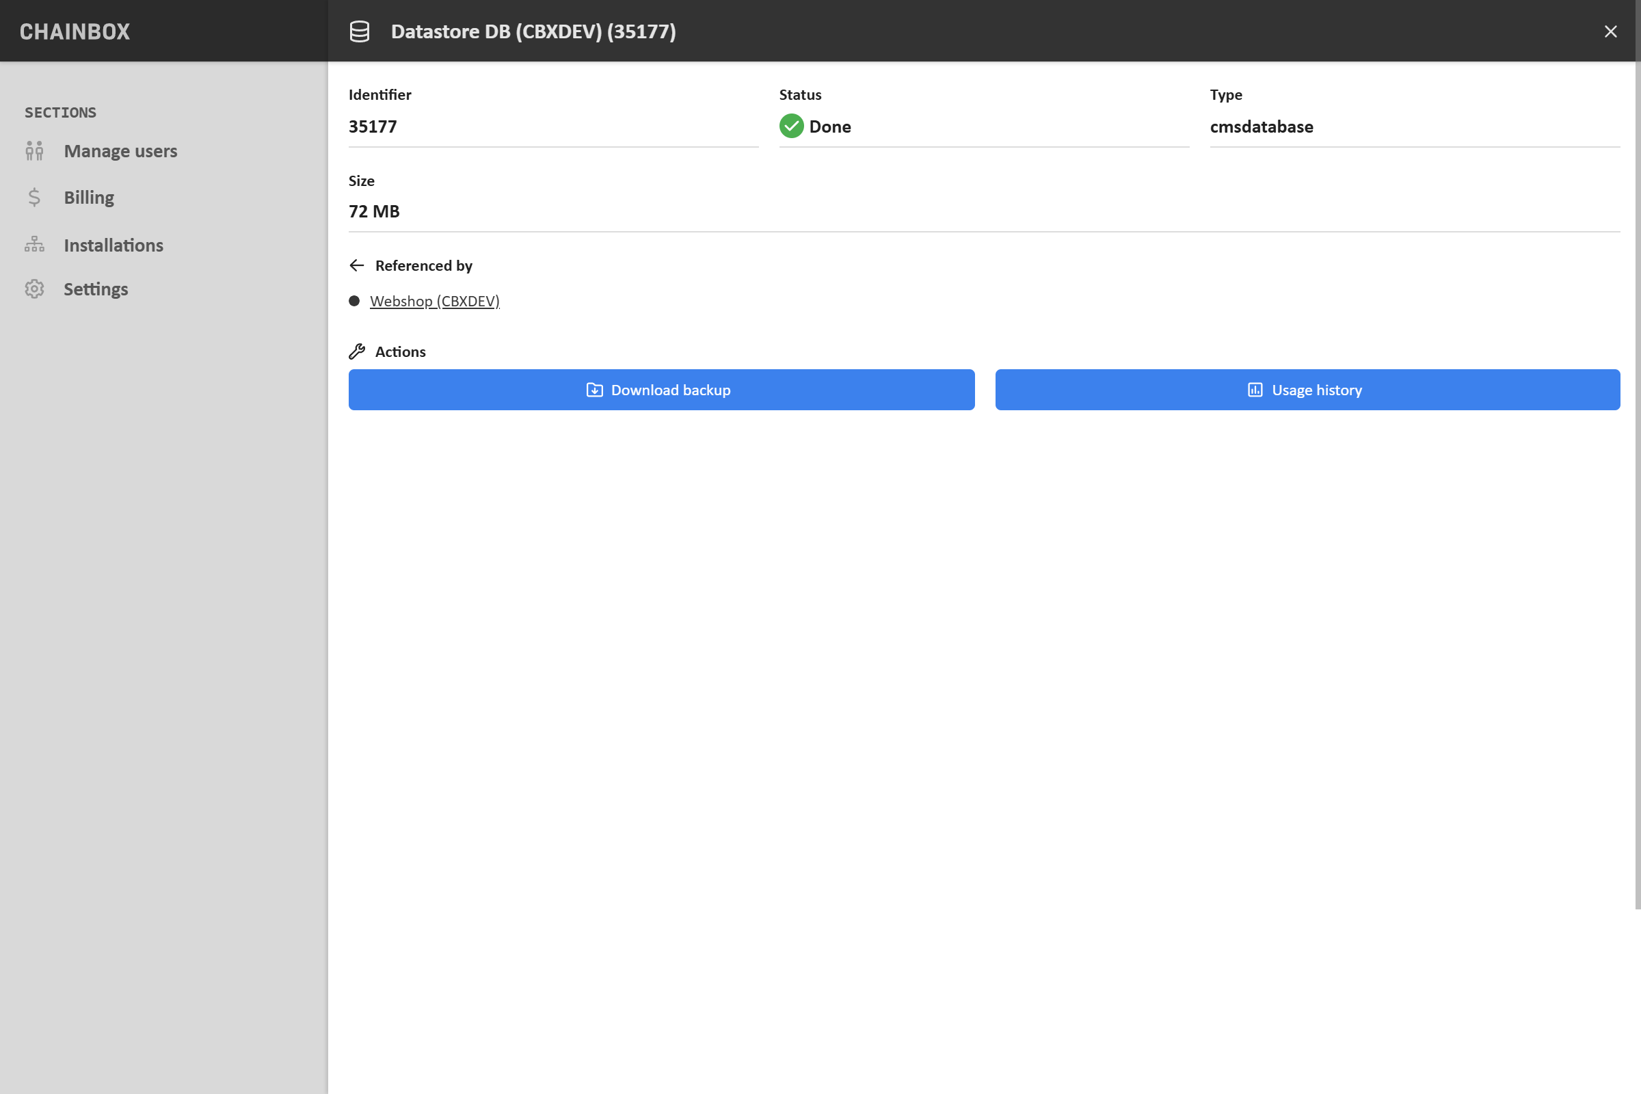Click the Actions wrench icon

(356, 351)
